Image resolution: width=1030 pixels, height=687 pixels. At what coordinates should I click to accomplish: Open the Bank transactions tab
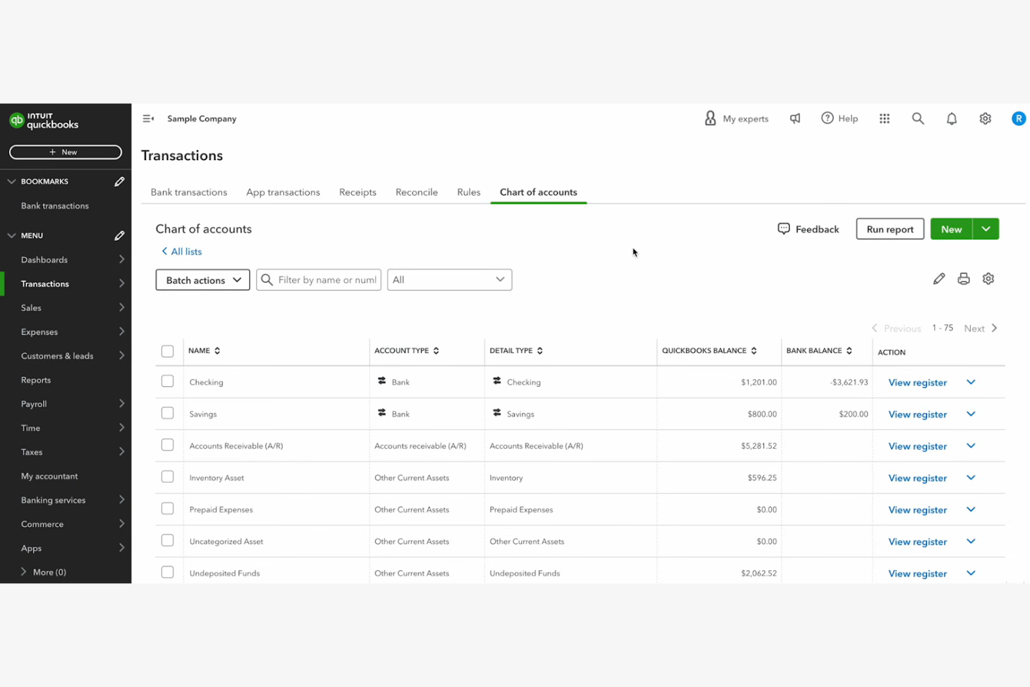(189, 192)
